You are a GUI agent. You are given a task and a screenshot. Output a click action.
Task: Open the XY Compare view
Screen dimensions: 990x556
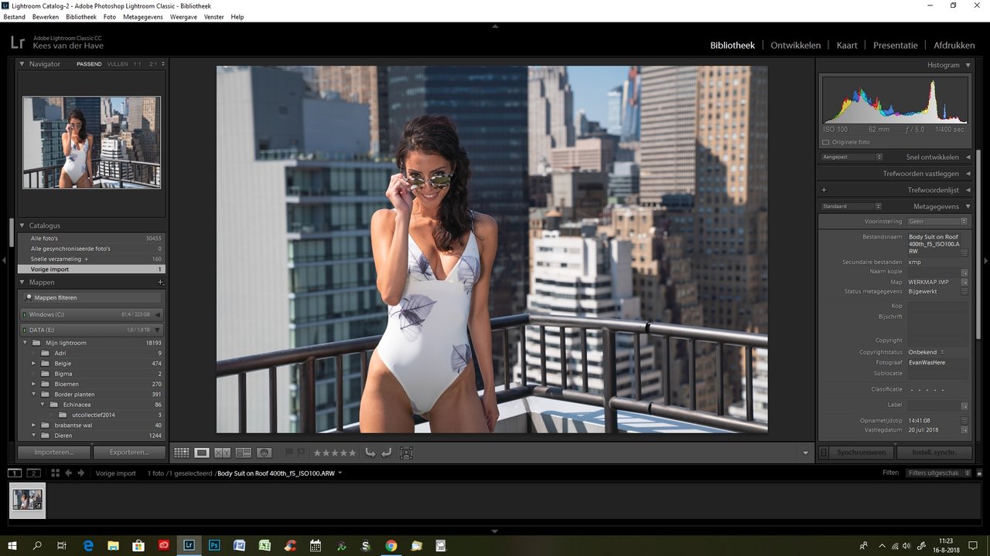pyautogui.click(x=223, y=453)
